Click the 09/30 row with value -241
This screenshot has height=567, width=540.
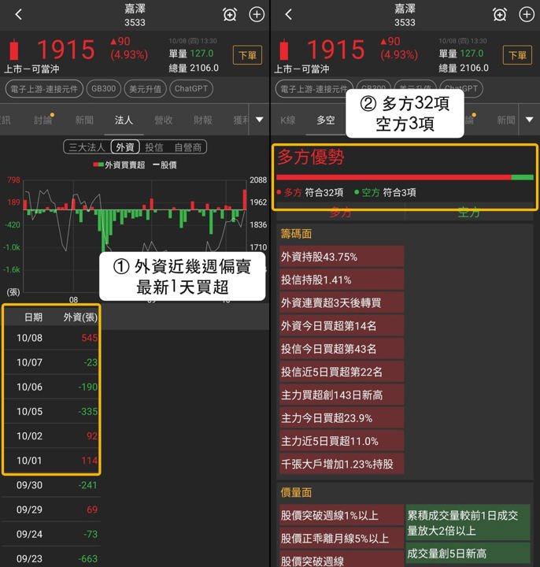pyautogui.click(x=51, y=485)
